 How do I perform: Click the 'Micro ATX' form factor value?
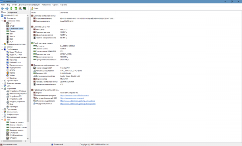64,79
